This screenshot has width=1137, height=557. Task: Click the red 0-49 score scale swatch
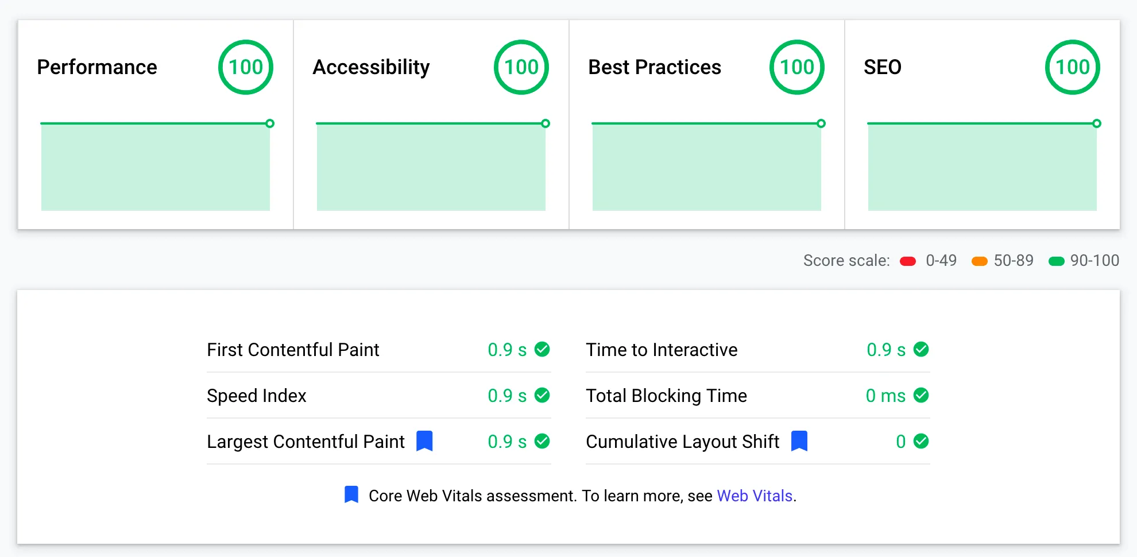coord(908,261)
